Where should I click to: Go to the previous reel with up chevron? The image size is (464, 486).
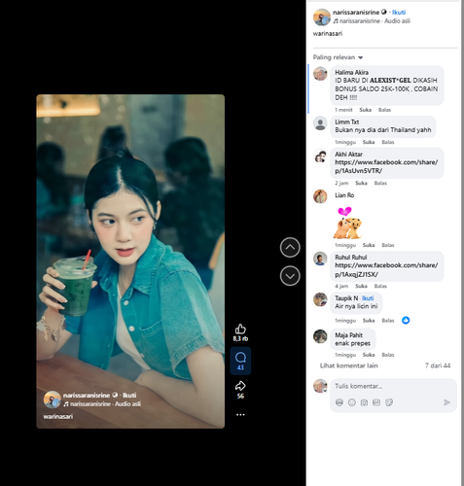click(x=290, y=247)
